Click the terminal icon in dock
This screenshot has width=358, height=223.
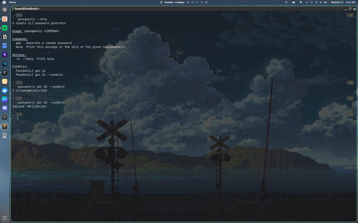pyautogui.click(x=5, y=127)
